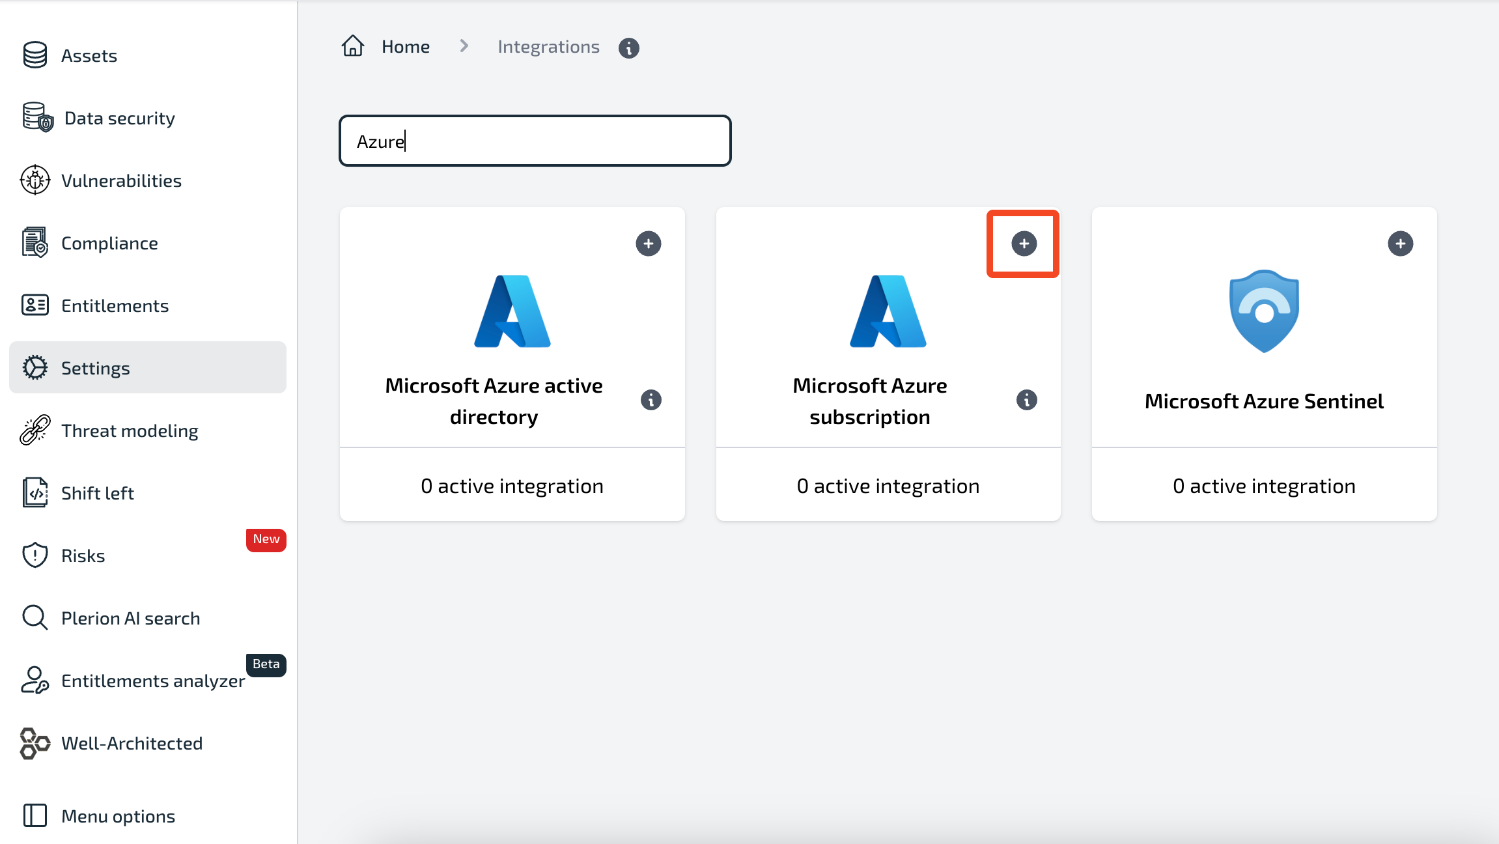Select the Vulnerabilities bug icon

point(35,180)
